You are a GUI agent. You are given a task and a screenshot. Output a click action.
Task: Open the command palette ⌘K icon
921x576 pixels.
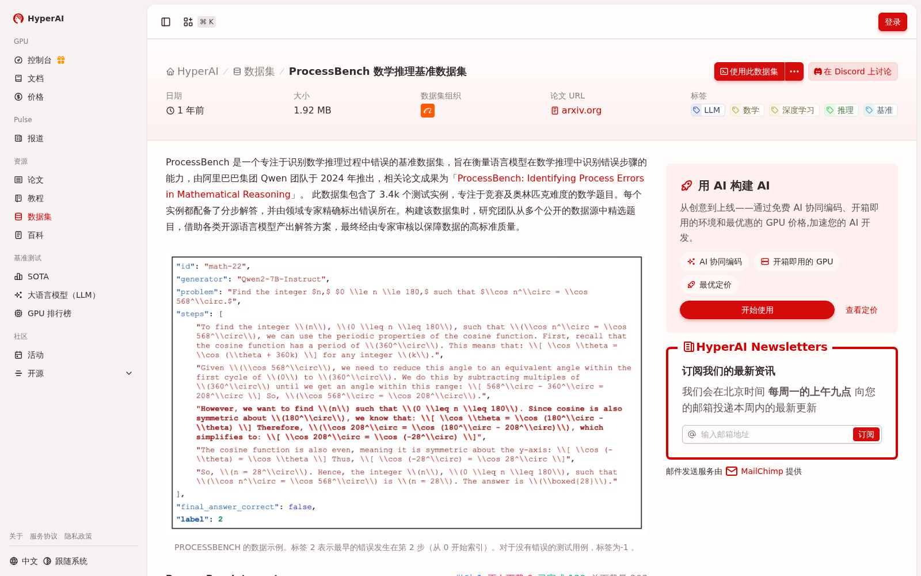point(188,22)
